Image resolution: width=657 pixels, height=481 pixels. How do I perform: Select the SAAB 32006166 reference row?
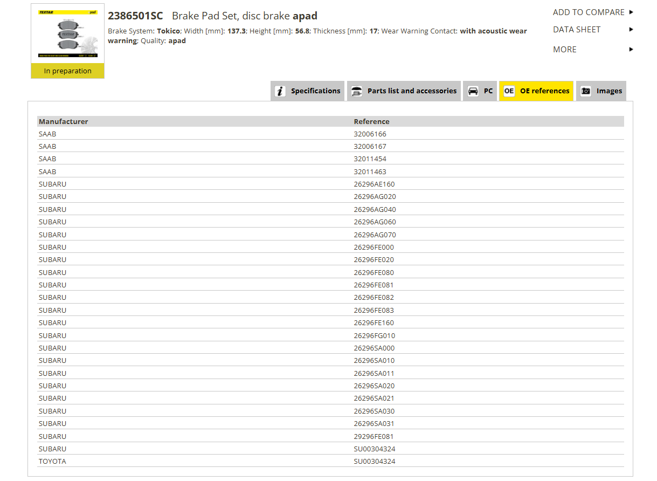coord(330,134)
